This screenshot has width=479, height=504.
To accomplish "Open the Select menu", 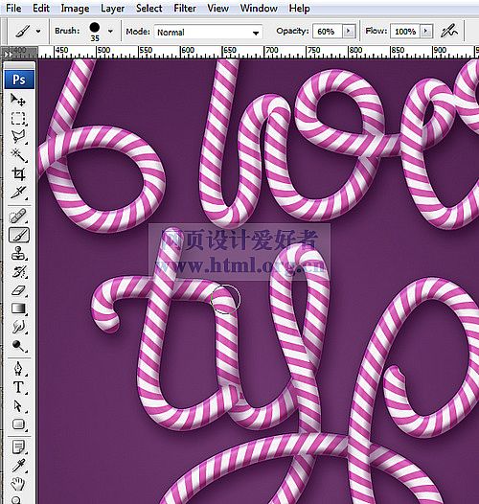I will tap(148, 8).
